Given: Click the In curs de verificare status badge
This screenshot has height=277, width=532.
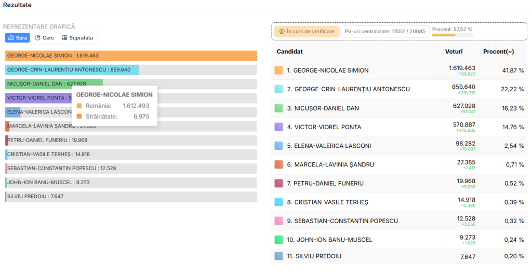Looking at the screenshot, I should click(307, 32).
